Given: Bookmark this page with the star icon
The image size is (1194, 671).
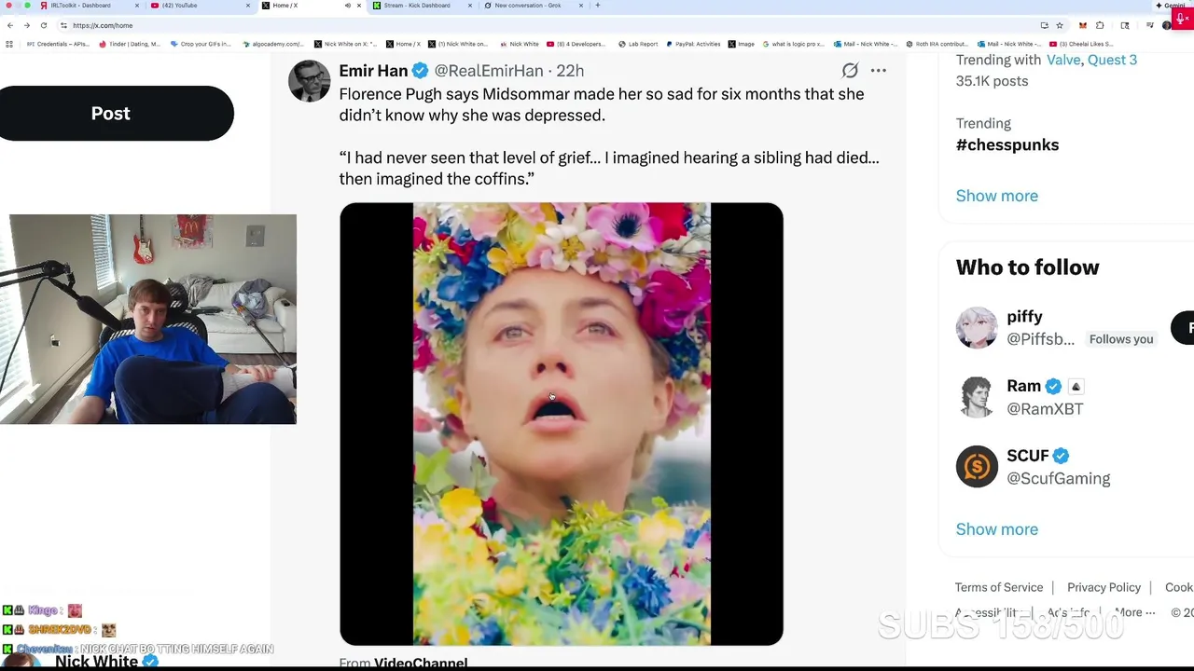Looking at the screenshot, I should pyautogui.click(x=1060, y=25).
